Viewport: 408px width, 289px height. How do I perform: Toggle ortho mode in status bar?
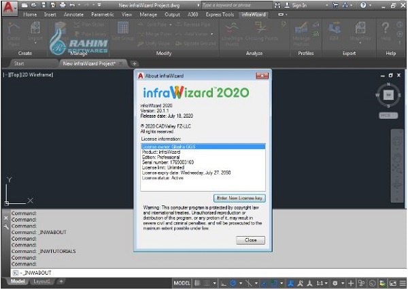(x=224, y=284)
